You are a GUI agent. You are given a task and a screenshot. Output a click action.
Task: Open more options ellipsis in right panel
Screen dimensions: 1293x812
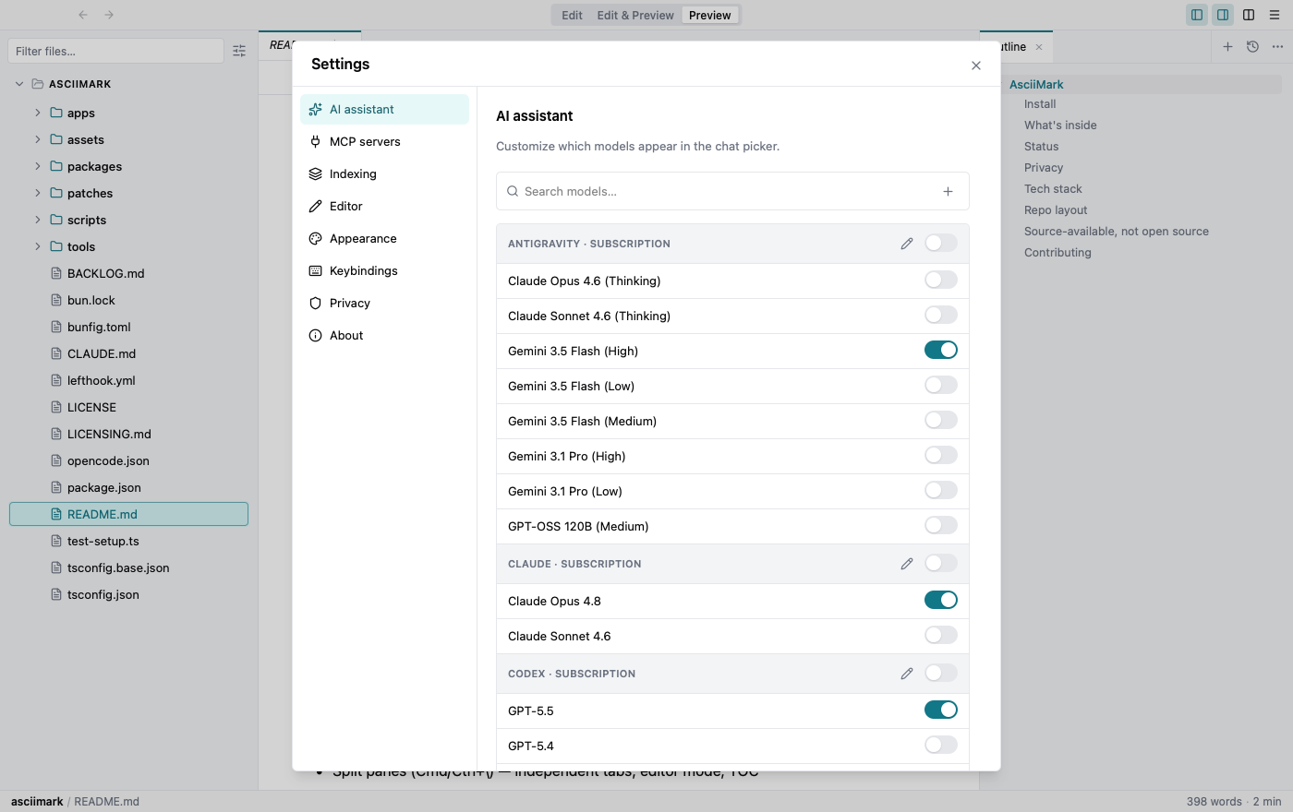pos(1277,46)
